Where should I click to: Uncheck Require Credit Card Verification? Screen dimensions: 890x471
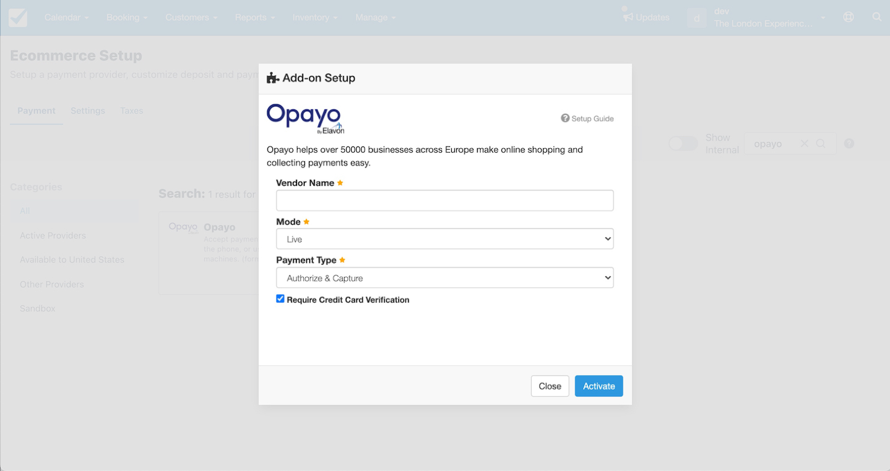[280, 299]
